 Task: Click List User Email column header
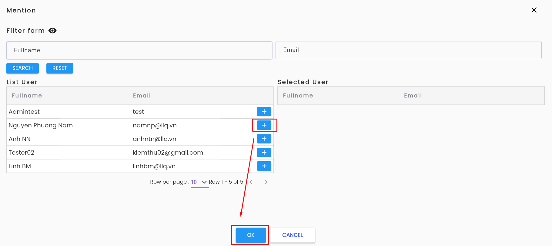click(x=142, y=96)
